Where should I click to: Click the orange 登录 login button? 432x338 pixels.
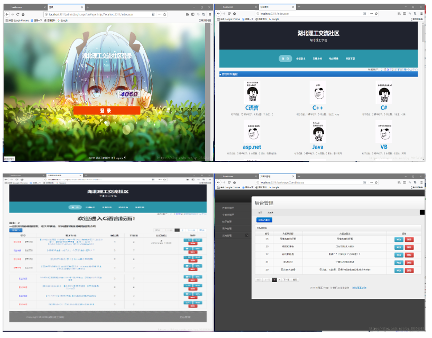point(106,111)
